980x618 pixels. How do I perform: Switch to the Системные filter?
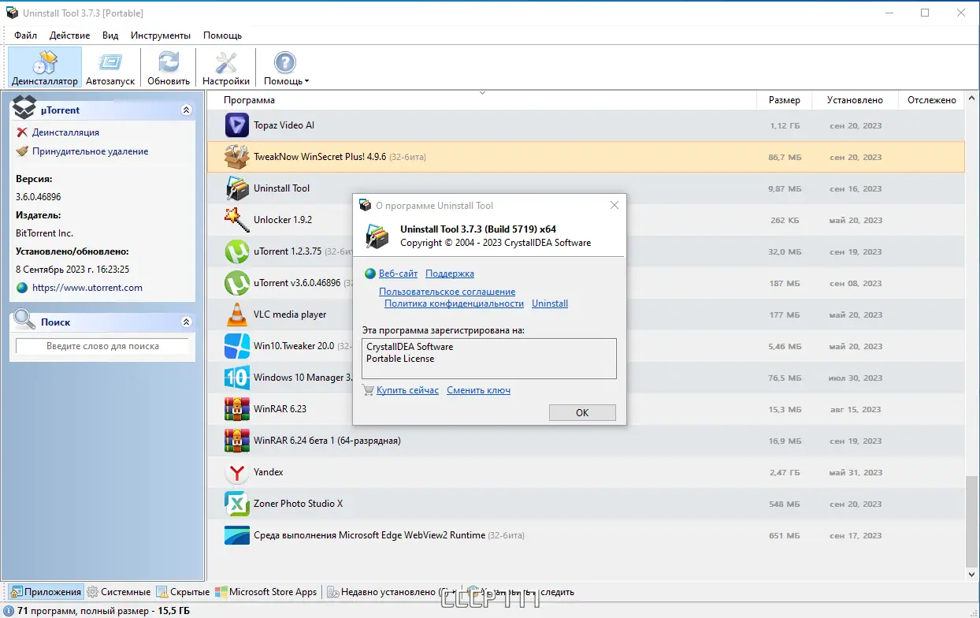tap(124, 592)
